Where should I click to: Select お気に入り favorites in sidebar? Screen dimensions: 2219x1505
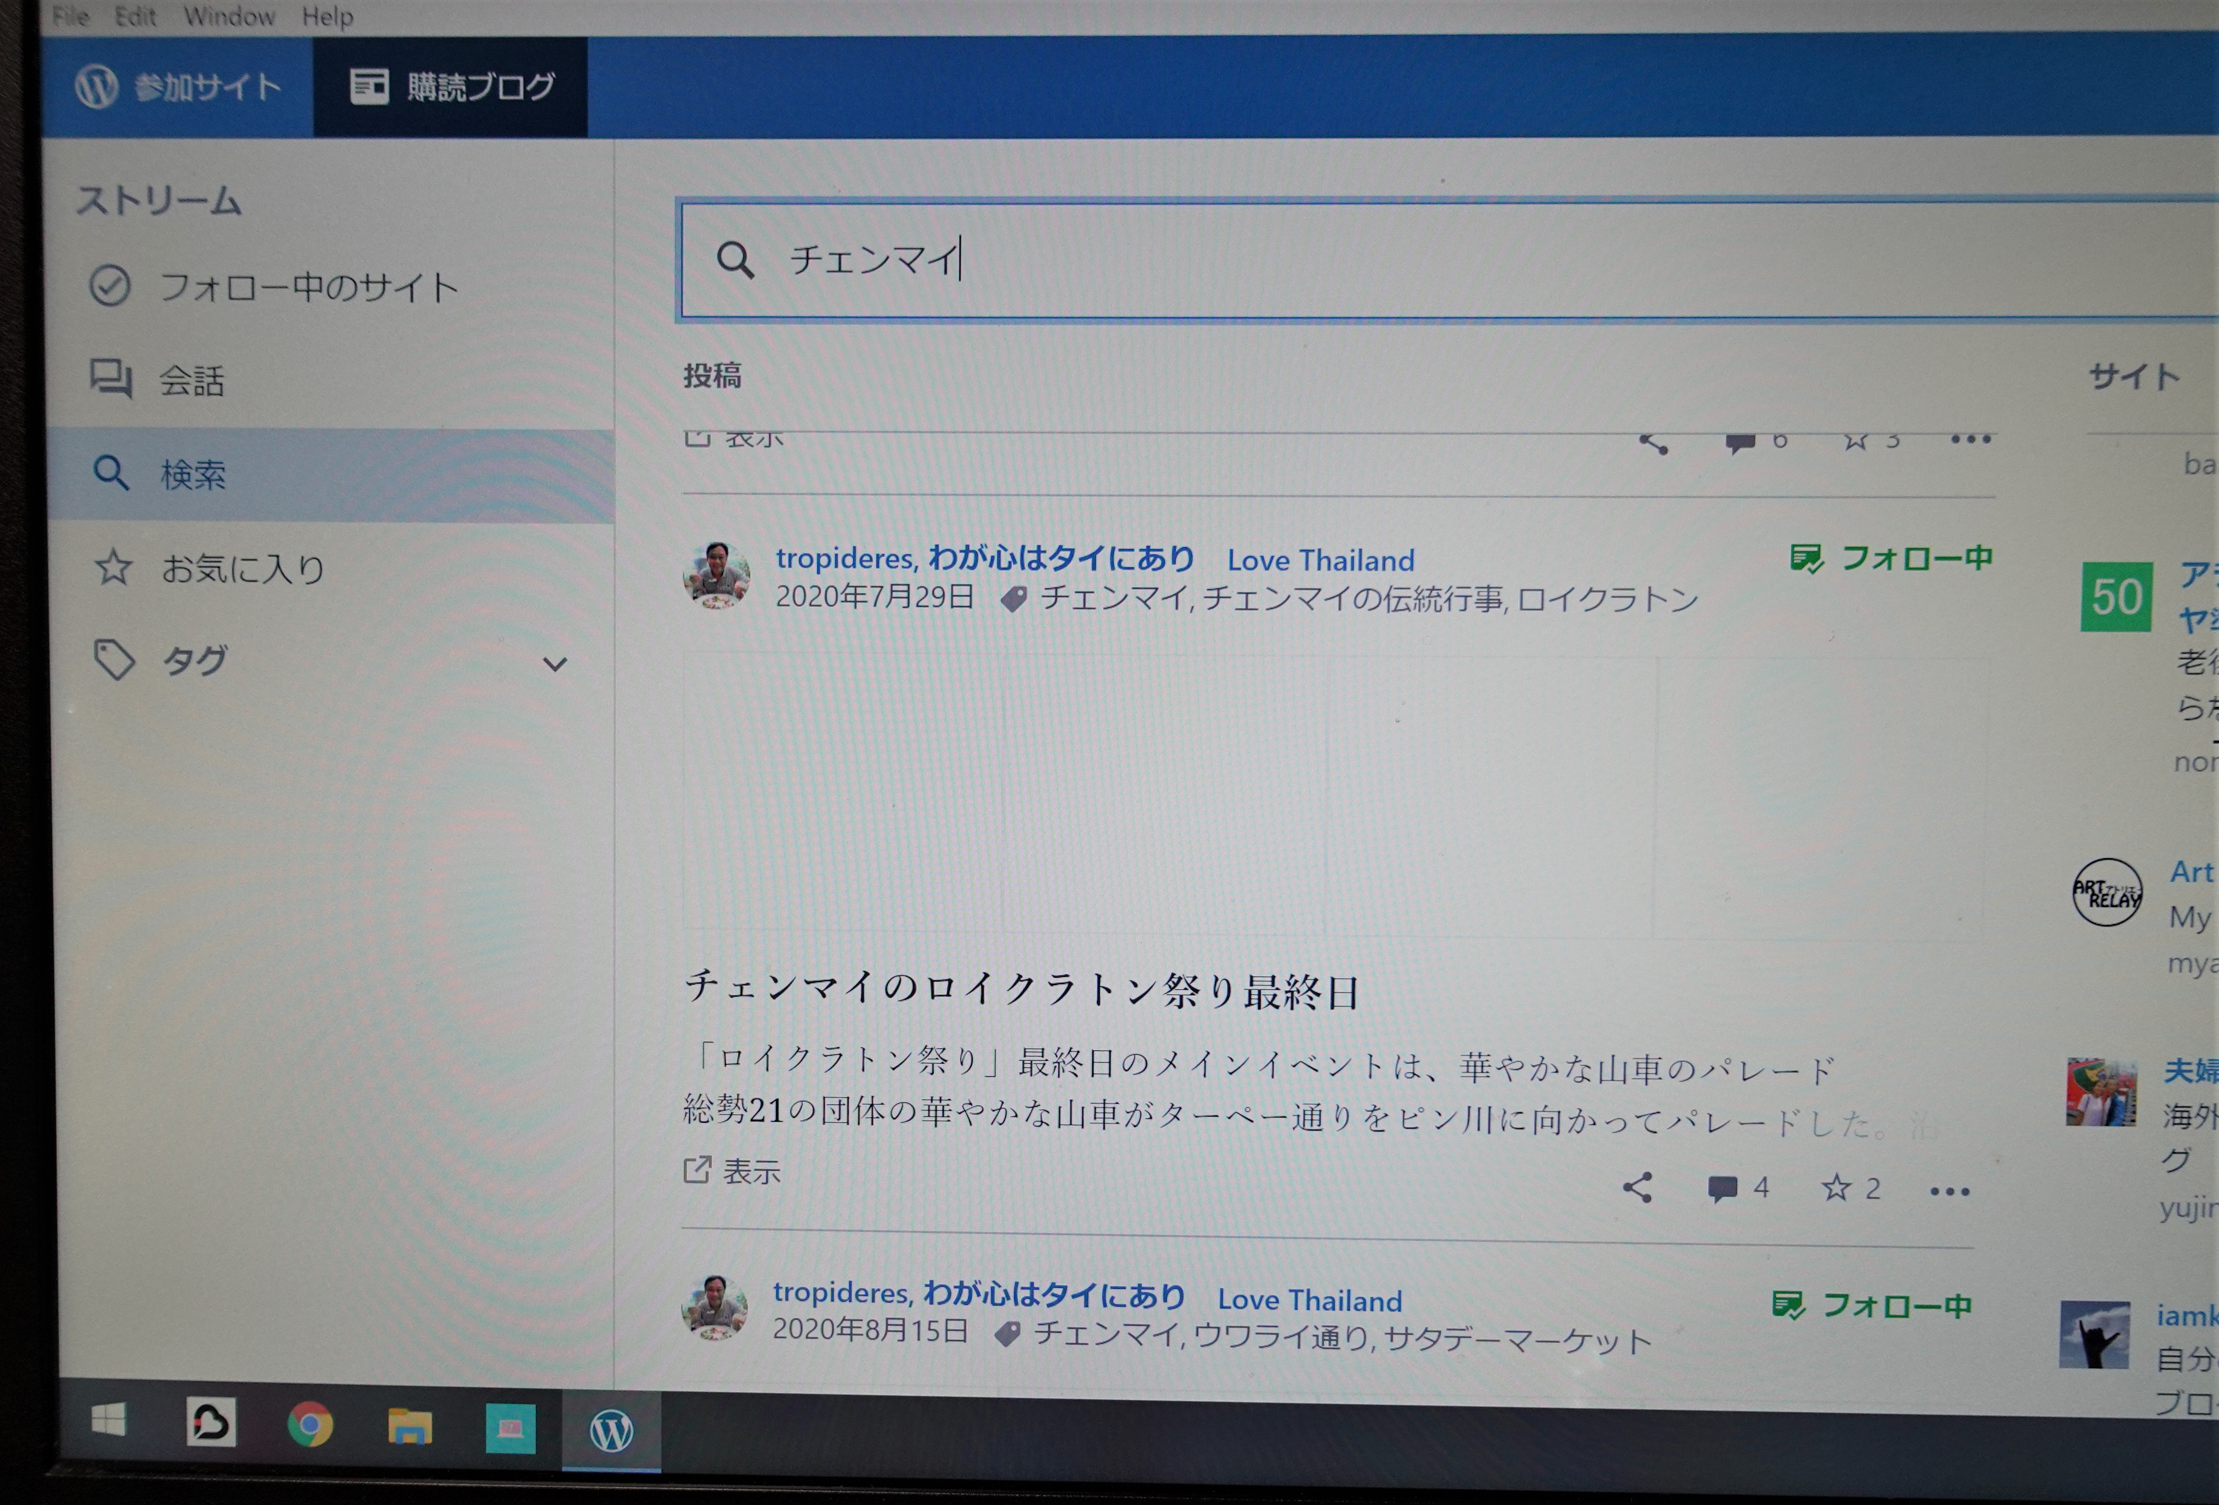click(x=242, y=569)
